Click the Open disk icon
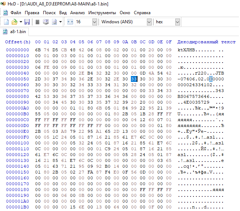Image resolution: width=240 pixels, height=211 pixels. (45, 22)
